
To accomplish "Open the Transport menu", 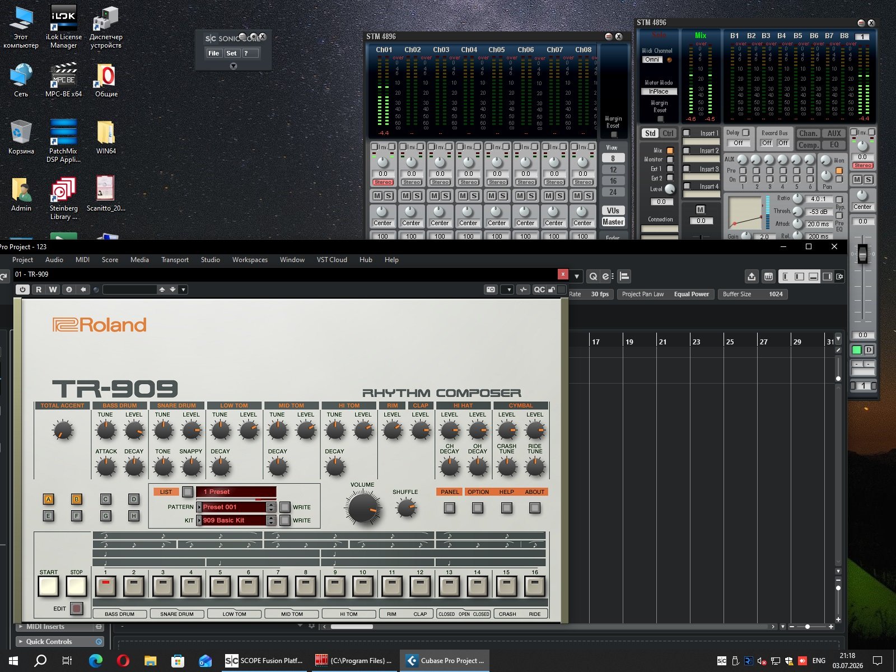I will point(175,260).
